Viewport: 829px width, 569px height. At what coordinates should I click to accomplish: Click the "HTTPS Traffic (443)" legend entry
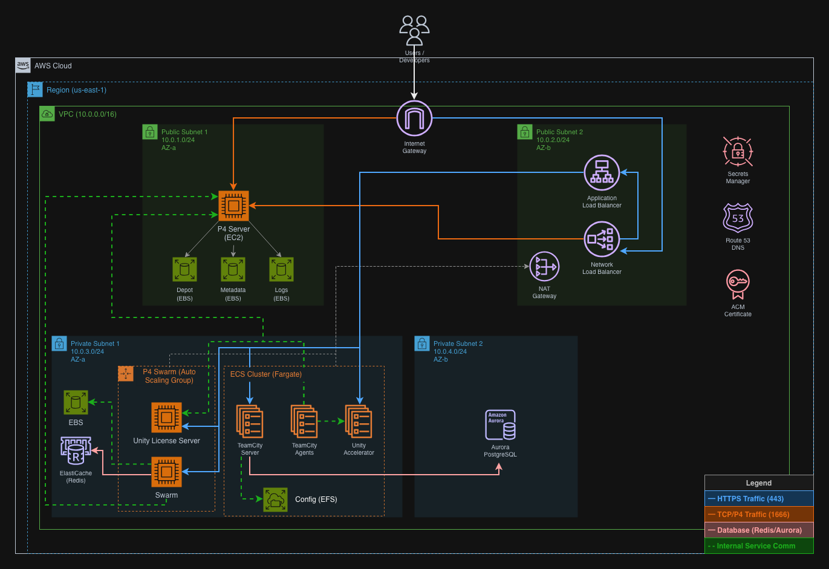759,499
